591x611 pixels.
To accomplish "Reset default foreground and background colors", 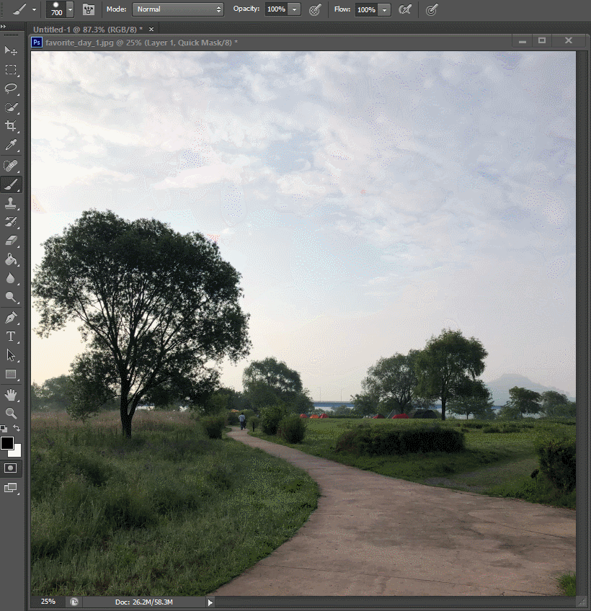I will (x=4, y=429).
